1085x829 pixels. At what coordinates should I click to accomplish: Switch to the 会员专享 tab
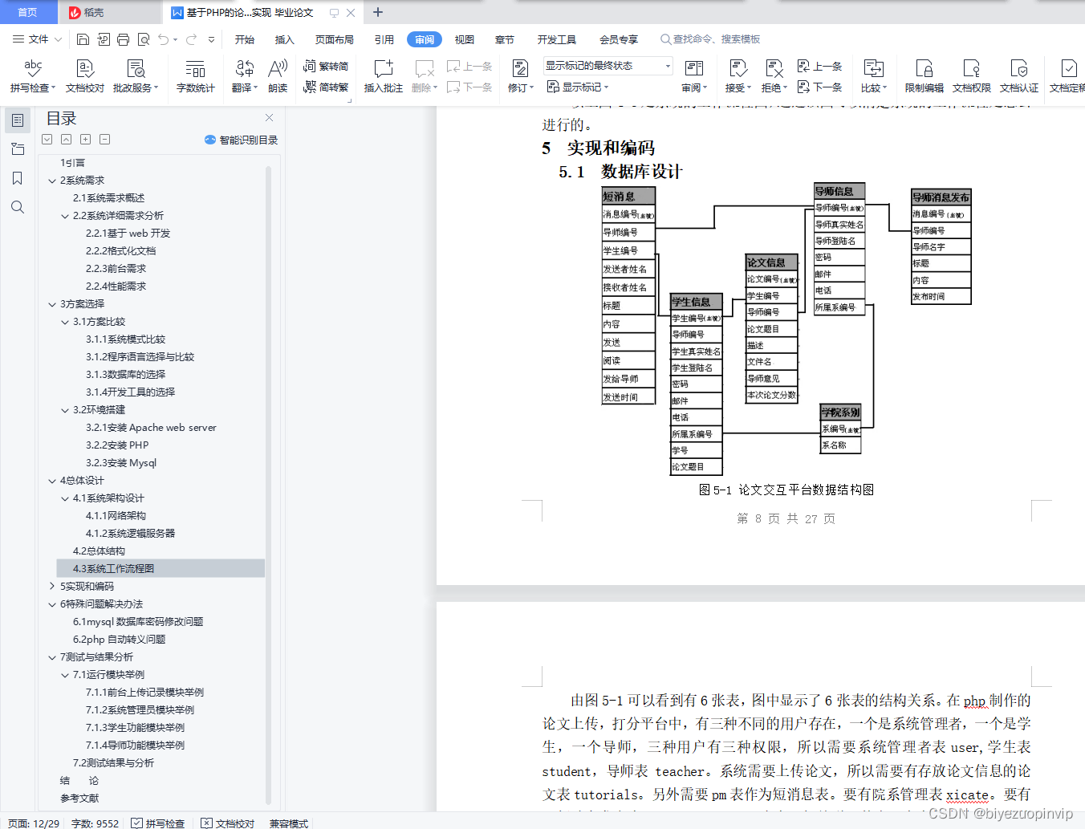[x=619, y=39]
